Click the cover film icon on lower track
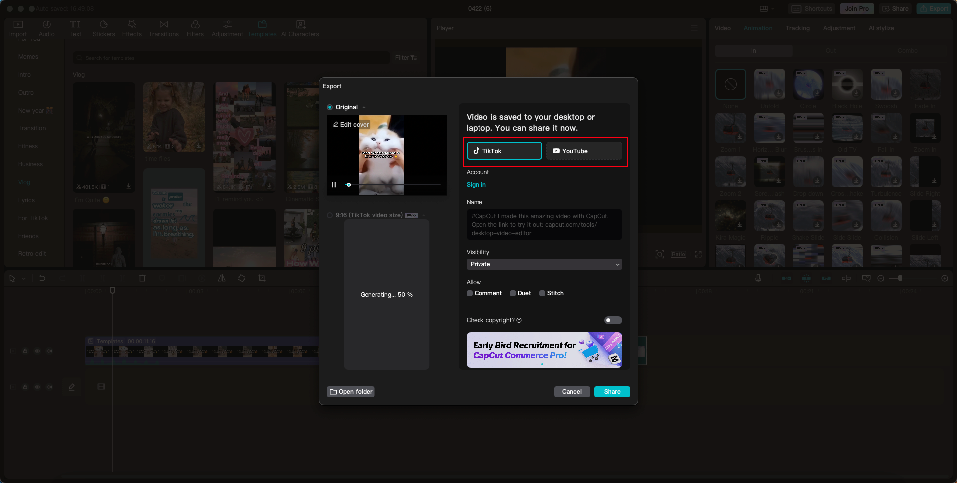The height and width of the screenshot is (483, 957). (101, 387)
